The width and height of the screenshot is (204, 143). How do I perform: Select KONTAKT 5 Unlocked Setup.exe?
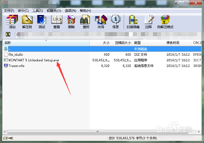click(x=34, y=60)
